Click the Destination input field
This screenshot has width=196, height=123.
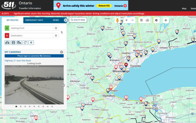[31, 35]
